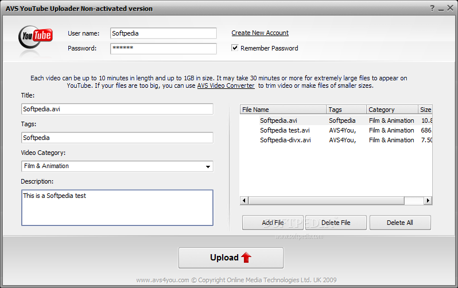
Task: Select the Softpedia test.avi row
Action: (336, 130)
